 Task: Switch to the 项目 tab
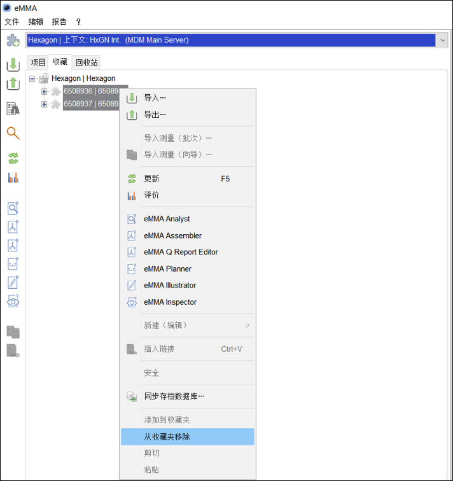point(38,62)
